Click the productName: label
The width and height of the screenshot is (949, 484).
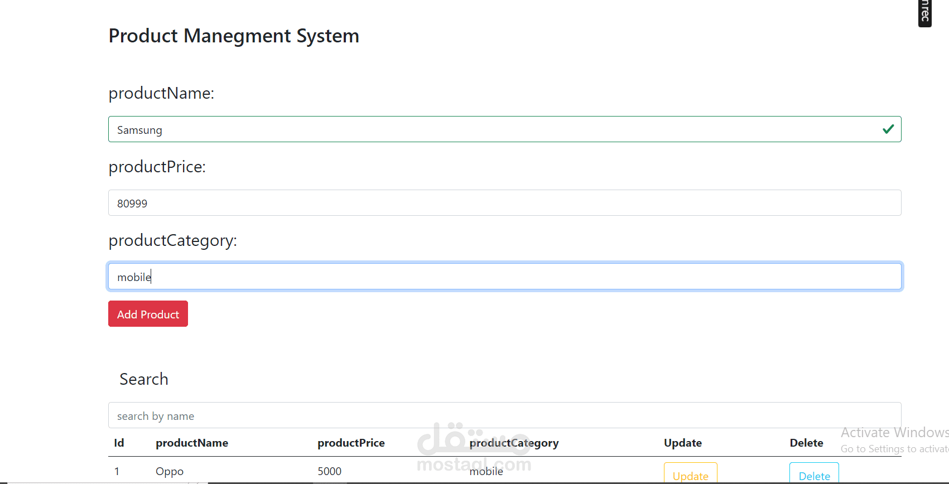(x=161, y=93)
